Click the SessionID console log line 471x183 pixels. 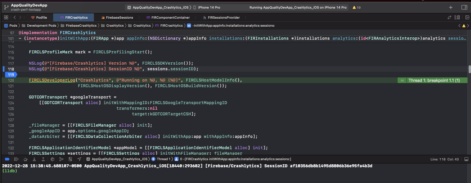pyautogui.click(x=187, y=166)
